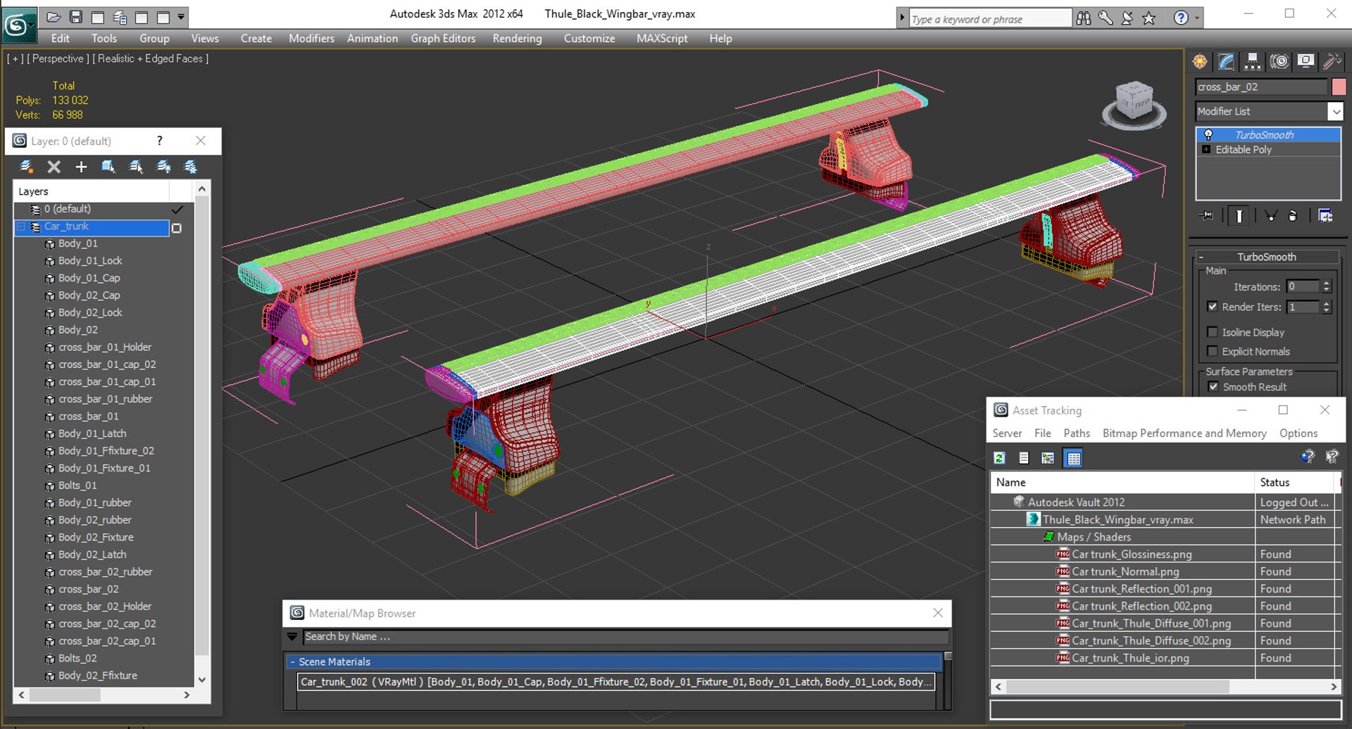
Task: Click the binoculars search icon
Action: (x=1084, y=18)
